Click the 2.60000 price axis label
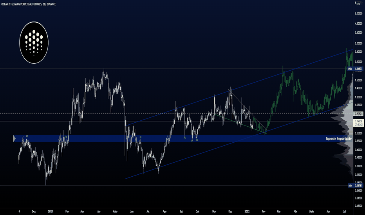This screenshot has width=365, height=215. (x=358, y=52)
